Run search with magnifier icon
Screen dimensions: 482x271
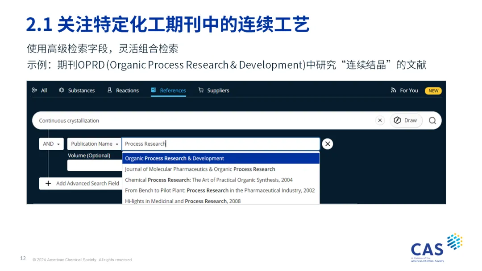[x=432, y=121]
